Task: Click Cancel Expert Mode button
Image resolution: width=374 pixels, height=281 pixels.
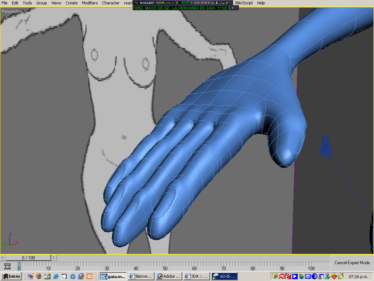Action: coord(352,263)
